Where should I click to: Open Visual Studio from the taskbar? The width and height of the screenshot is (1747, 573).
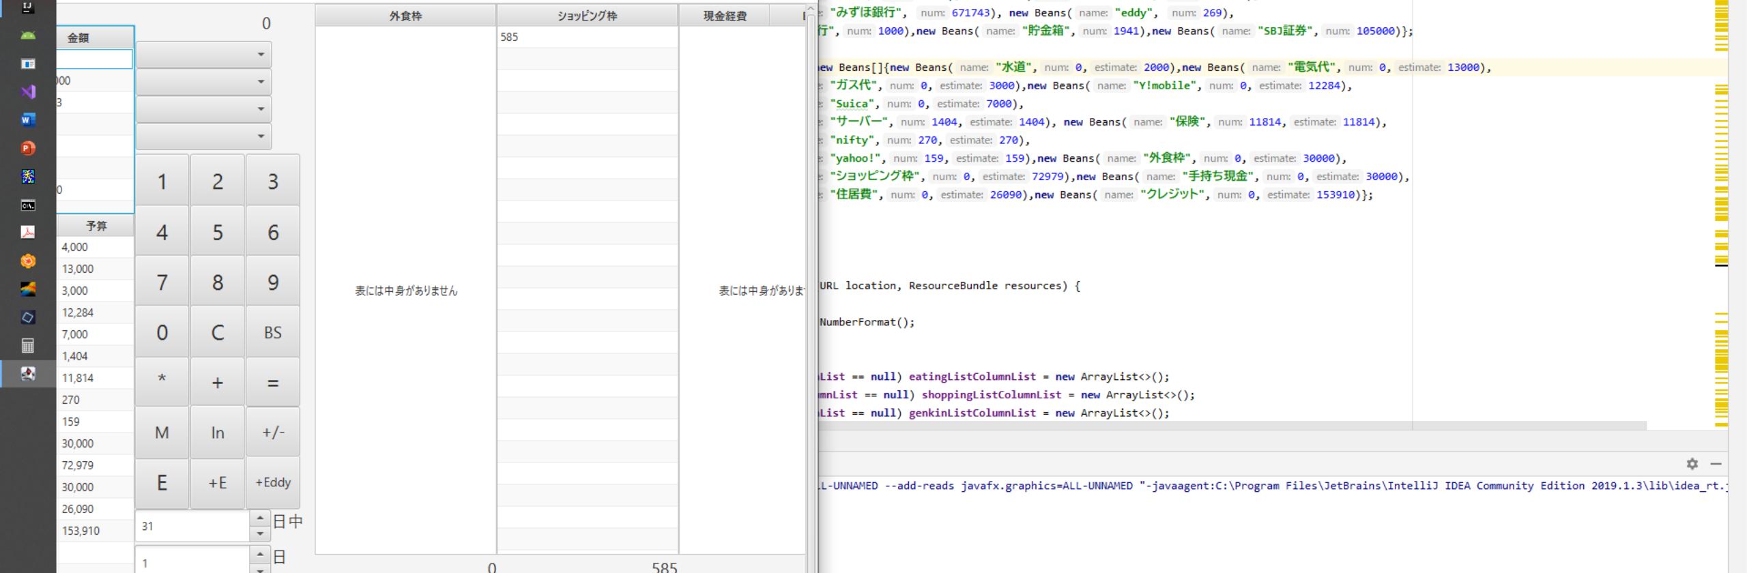tap(28, 92)
